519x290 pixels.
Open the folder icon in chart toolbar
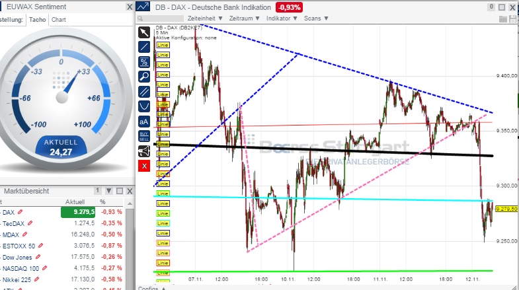click(503, 19)
